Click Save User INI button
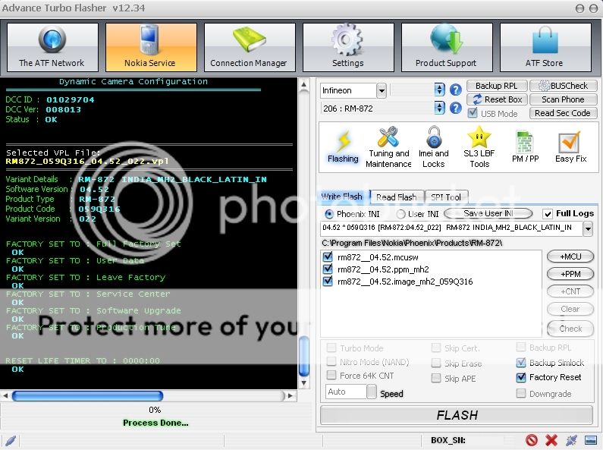The image size is (603, 450). tap(488, 213)
